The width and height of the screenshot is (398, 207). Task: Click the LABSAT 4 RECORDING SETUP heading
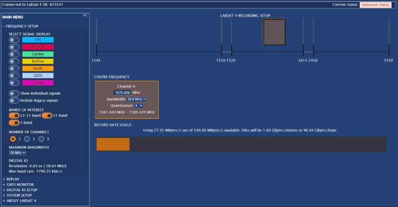tap(245, 15)
